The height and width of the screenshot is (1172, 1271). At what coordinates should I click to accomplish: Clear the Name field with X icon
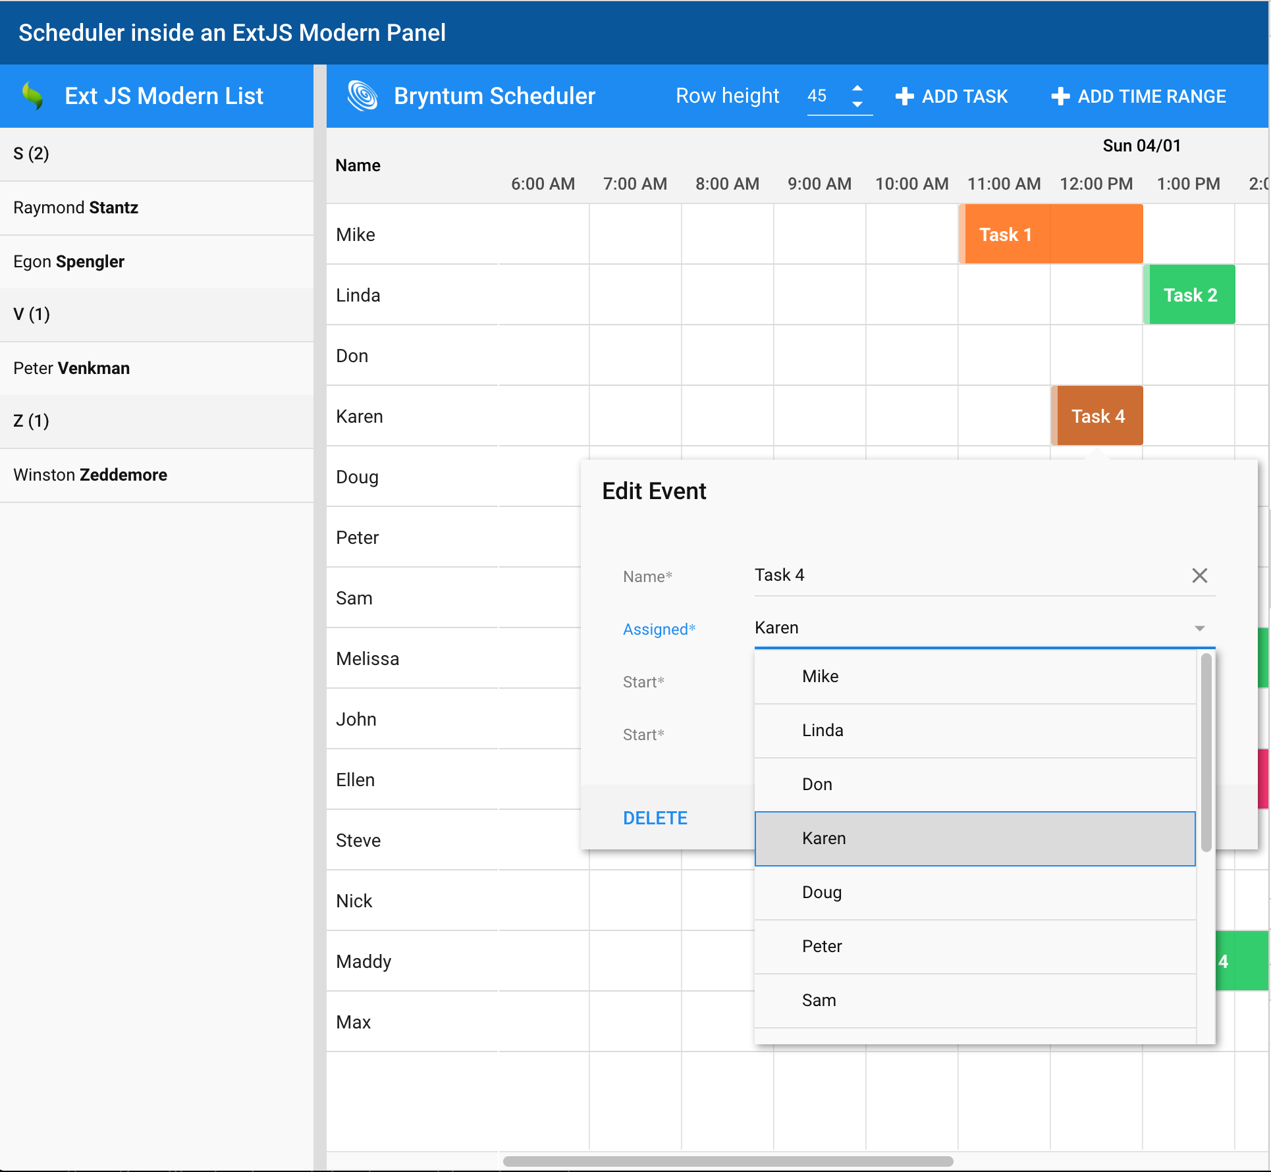coord(1199,575)
